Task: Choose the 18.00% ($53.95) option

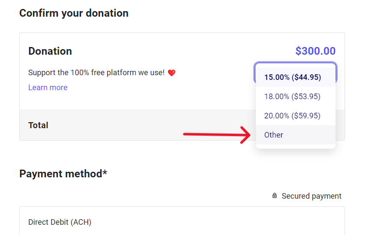Action: coord(292,97)
